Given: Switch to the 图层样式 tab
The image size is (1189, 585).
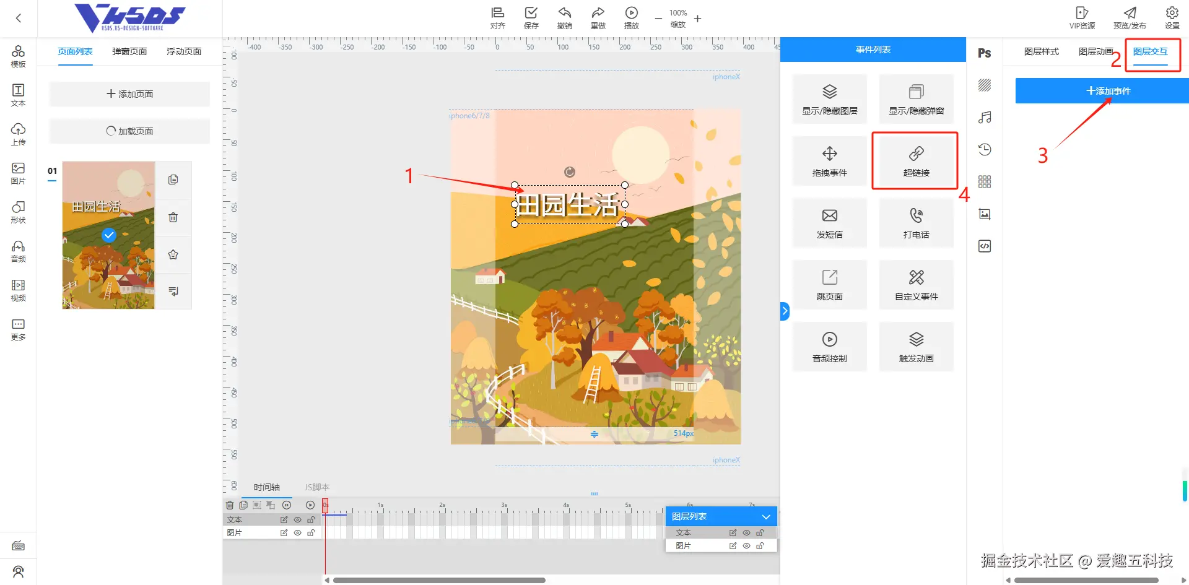Looking at the screenshot, I should pyautogui.click(x=1042, y=51).
